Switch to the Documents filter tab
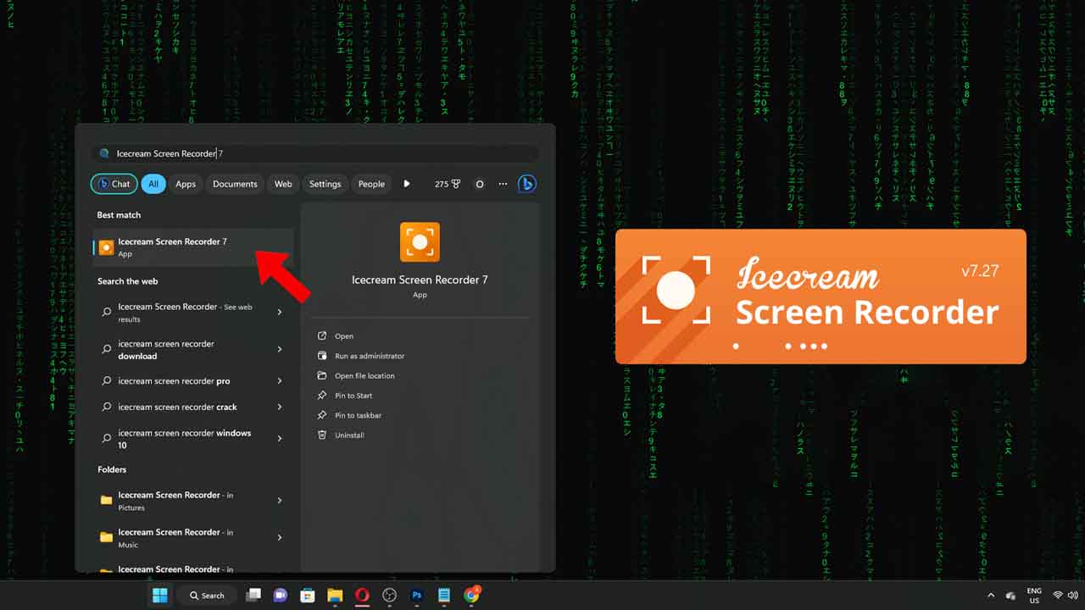This screenshot has height=610, width=1085. (x=235, y=184)
